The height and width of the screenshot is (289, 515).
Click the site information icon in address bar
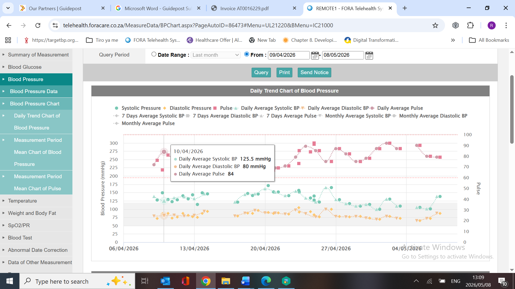point(55,25)
